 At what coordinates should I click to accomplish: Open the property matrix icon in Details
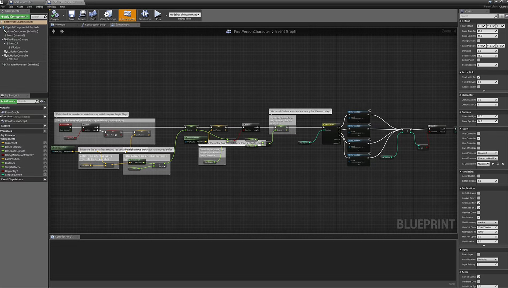click(x=501, y=16)
